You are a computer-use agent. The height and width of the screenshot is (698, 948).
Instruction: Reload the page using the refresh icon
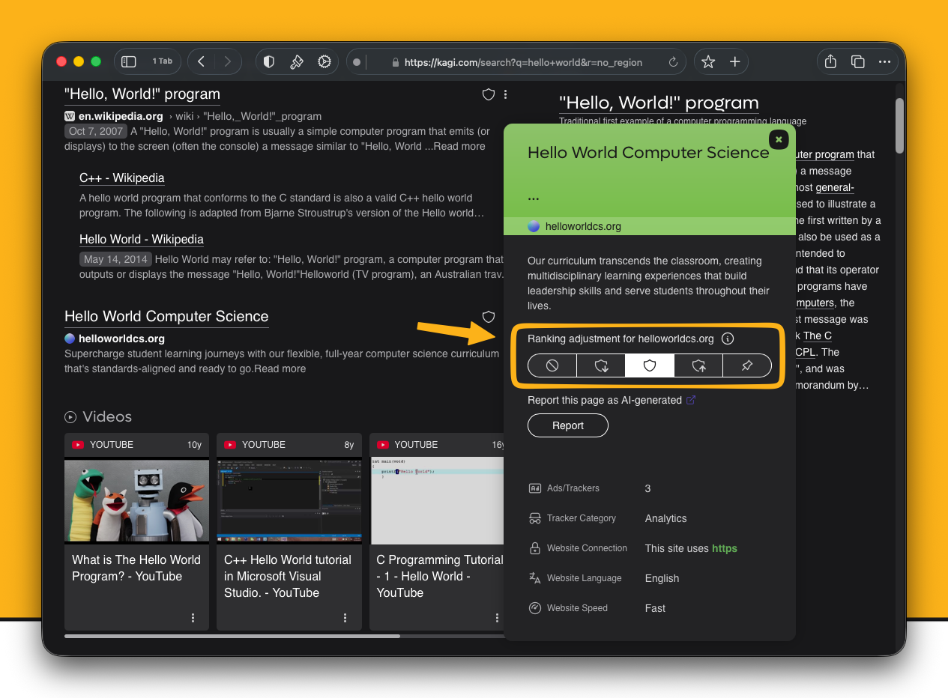pyautogui.click(x=672, y=62)
